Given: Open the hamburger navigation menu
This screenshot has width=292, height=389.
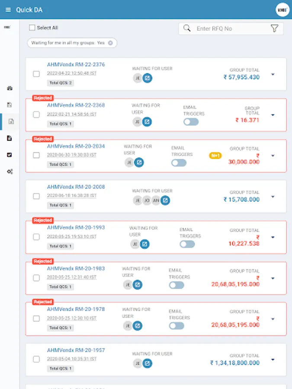Looking at the screenshot, I should tap(8, 10).
